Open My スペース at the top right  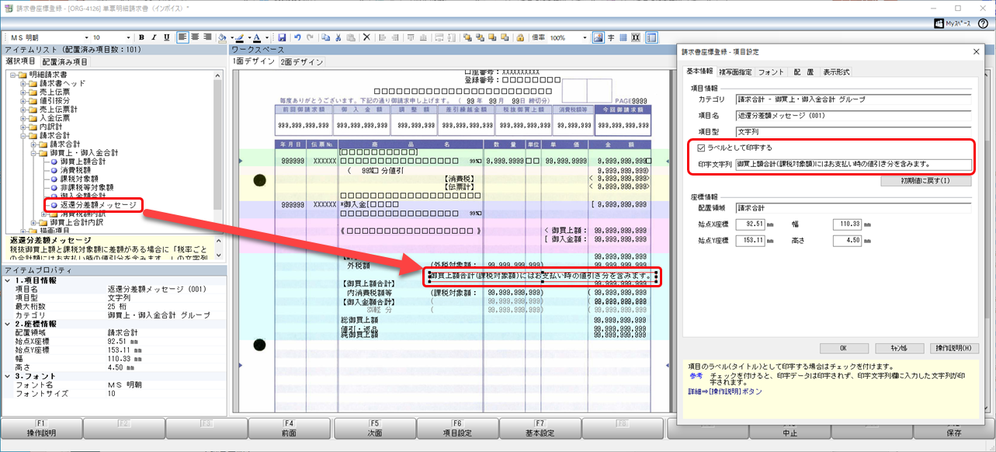tap(952, 23)
